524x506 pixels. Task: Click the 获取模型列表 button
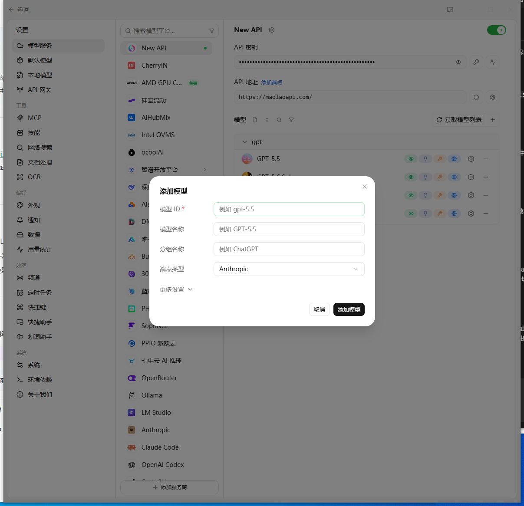(459, 120)
